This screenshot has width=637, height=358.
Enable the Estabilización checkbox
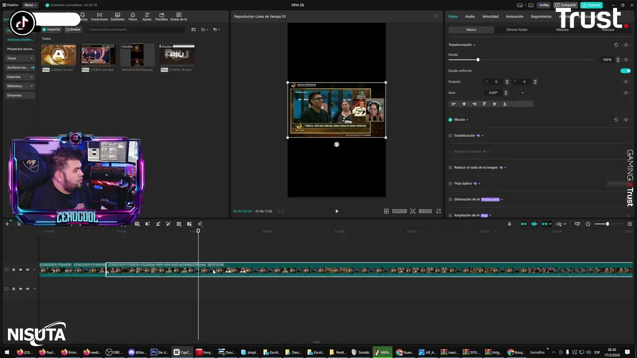(x=450, y=135)
